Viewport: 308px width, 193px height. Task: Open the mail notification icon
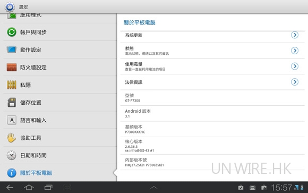point(252,188)
